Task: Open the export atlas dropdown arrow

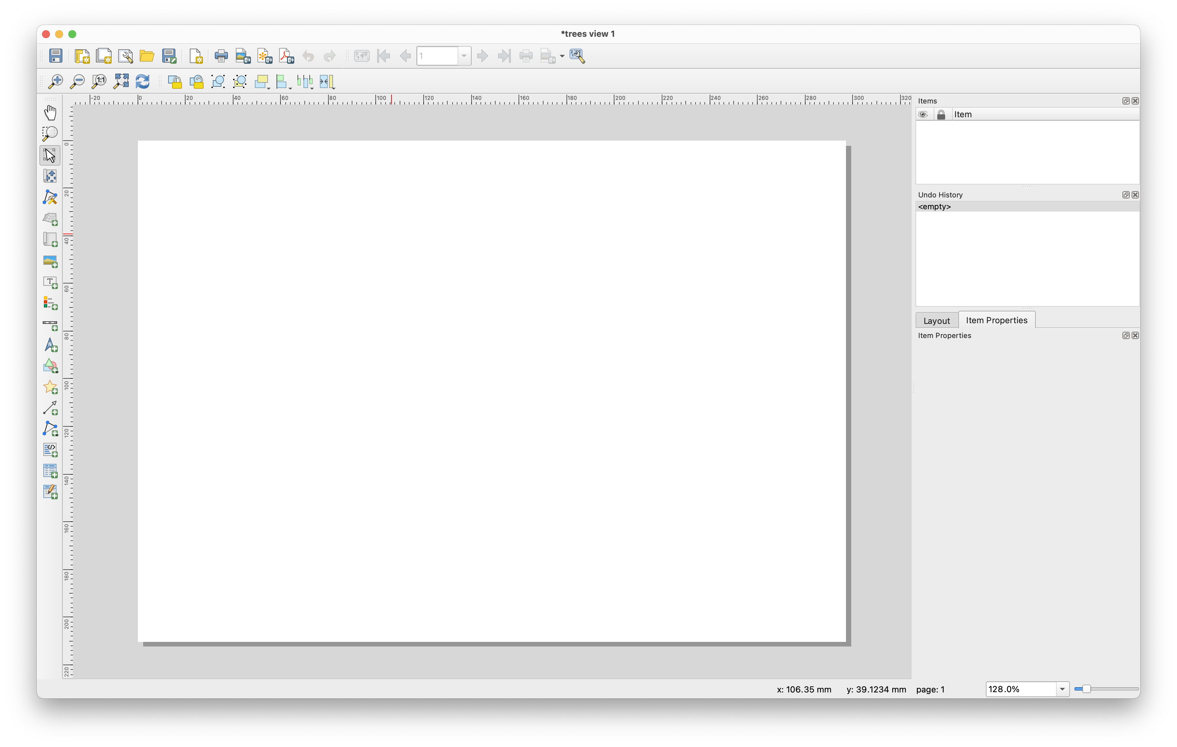Action: tap(562, 56)
